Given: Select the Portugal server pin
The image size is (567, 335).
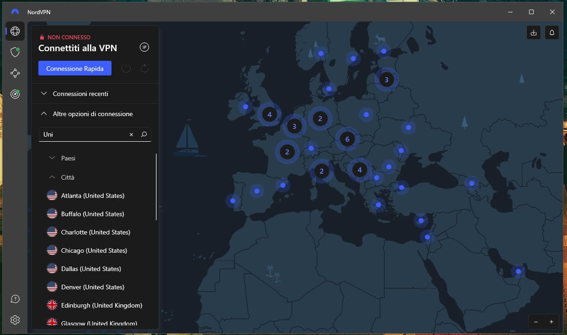Looking at the screenshot, I should pyautogui.click(x=233, y=201).
